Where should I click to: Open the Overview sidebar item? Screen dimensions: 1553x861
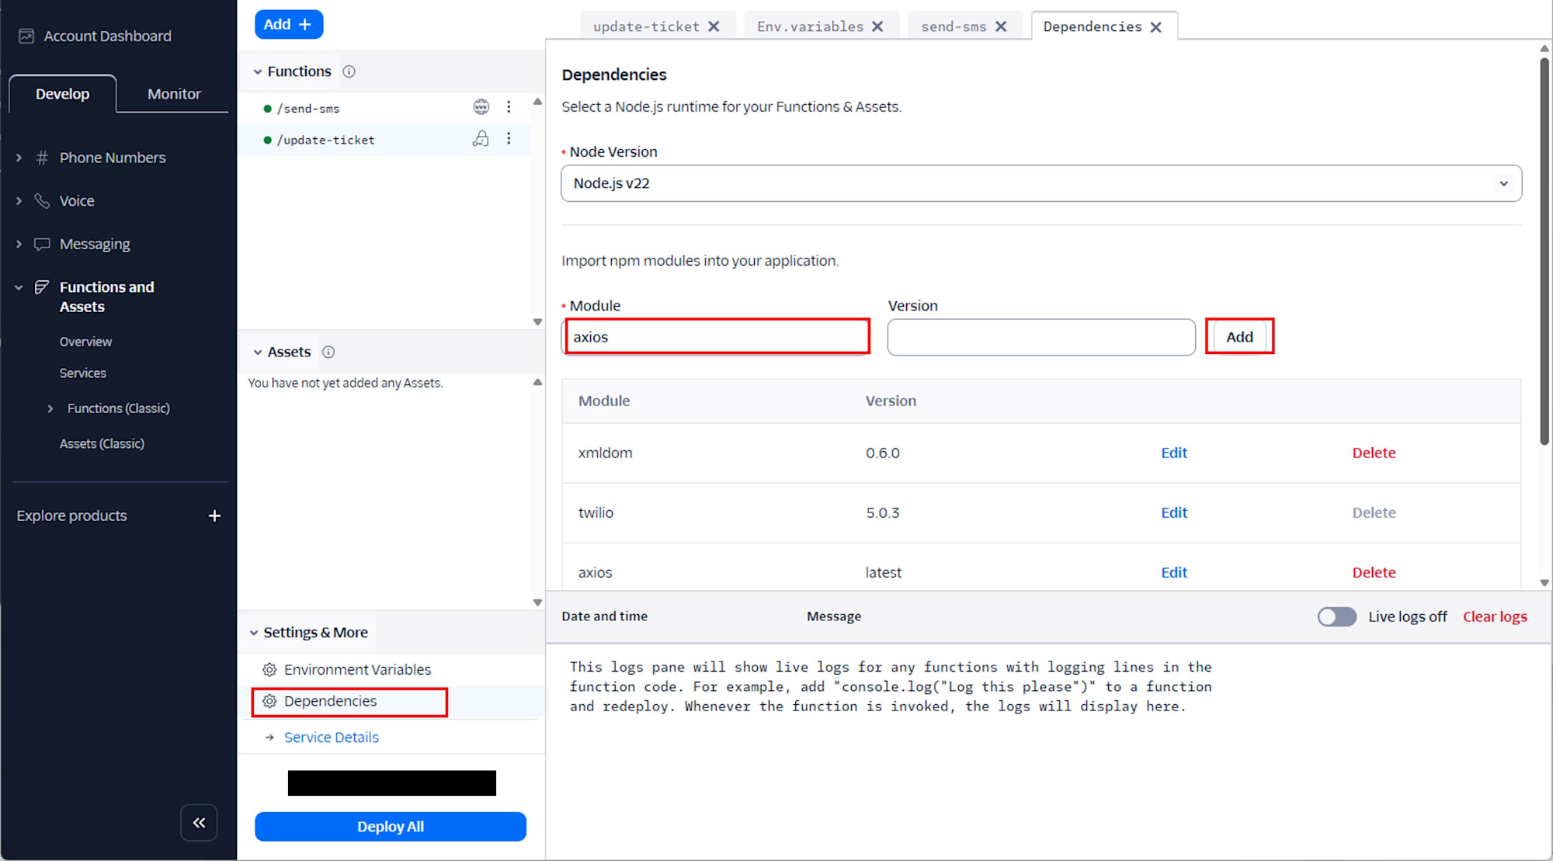point(85,342)
